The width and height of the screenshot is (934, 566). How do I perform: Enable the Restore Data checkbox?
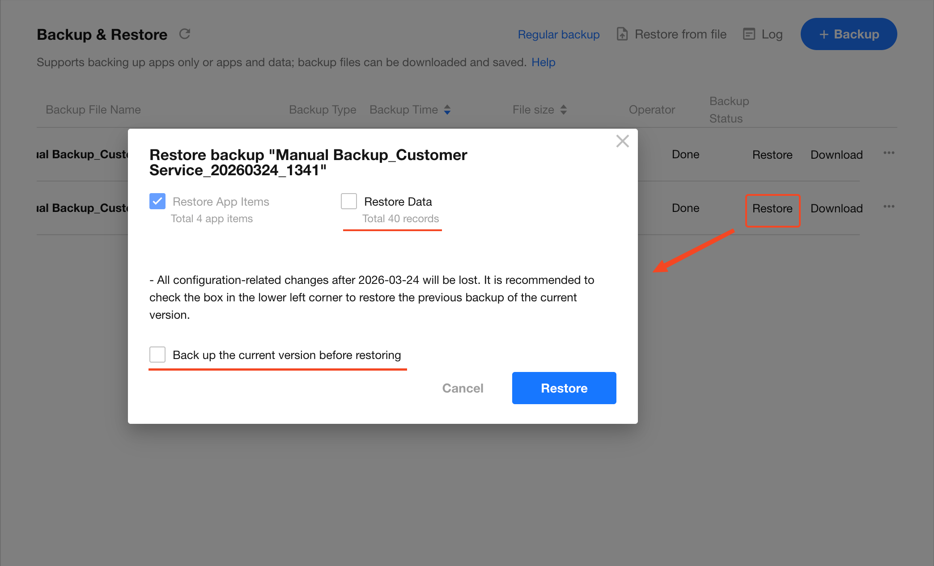click(x=349, y=201)
